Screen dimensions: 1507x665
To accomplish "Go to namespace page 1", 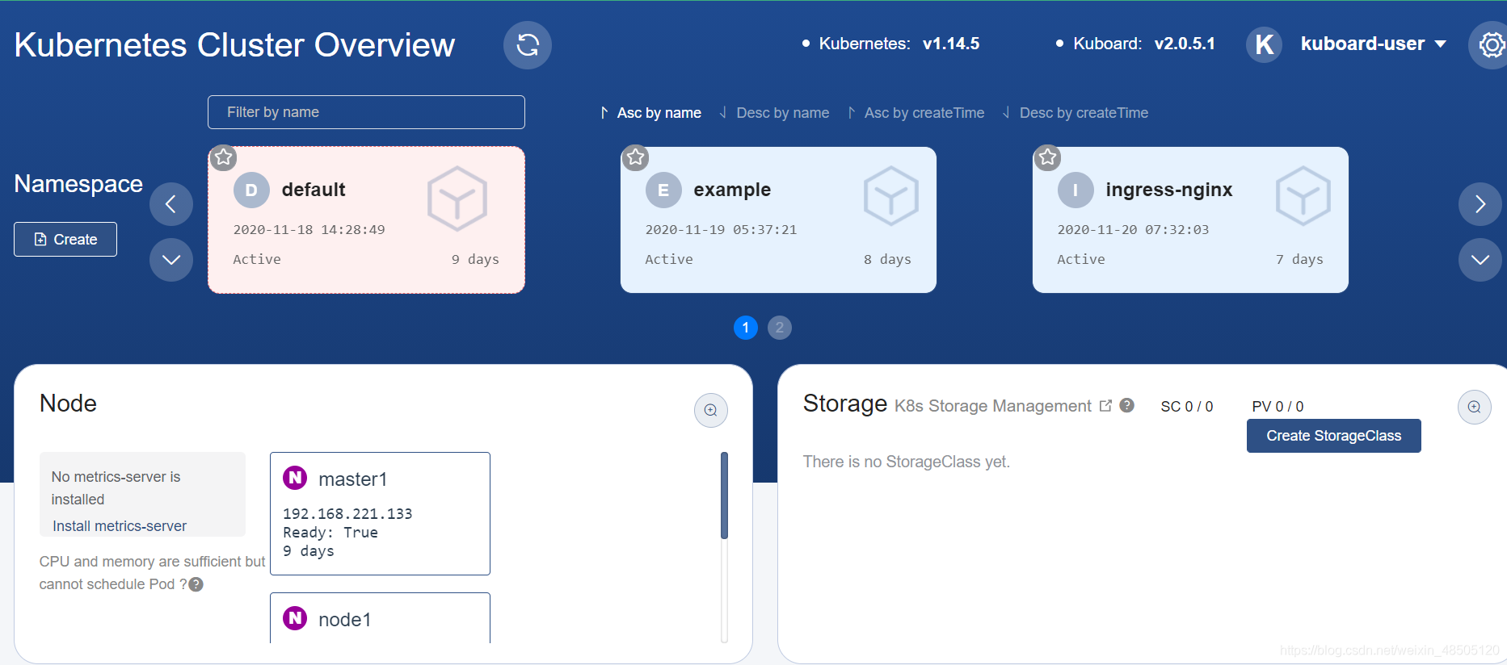I will pos(746,328).
